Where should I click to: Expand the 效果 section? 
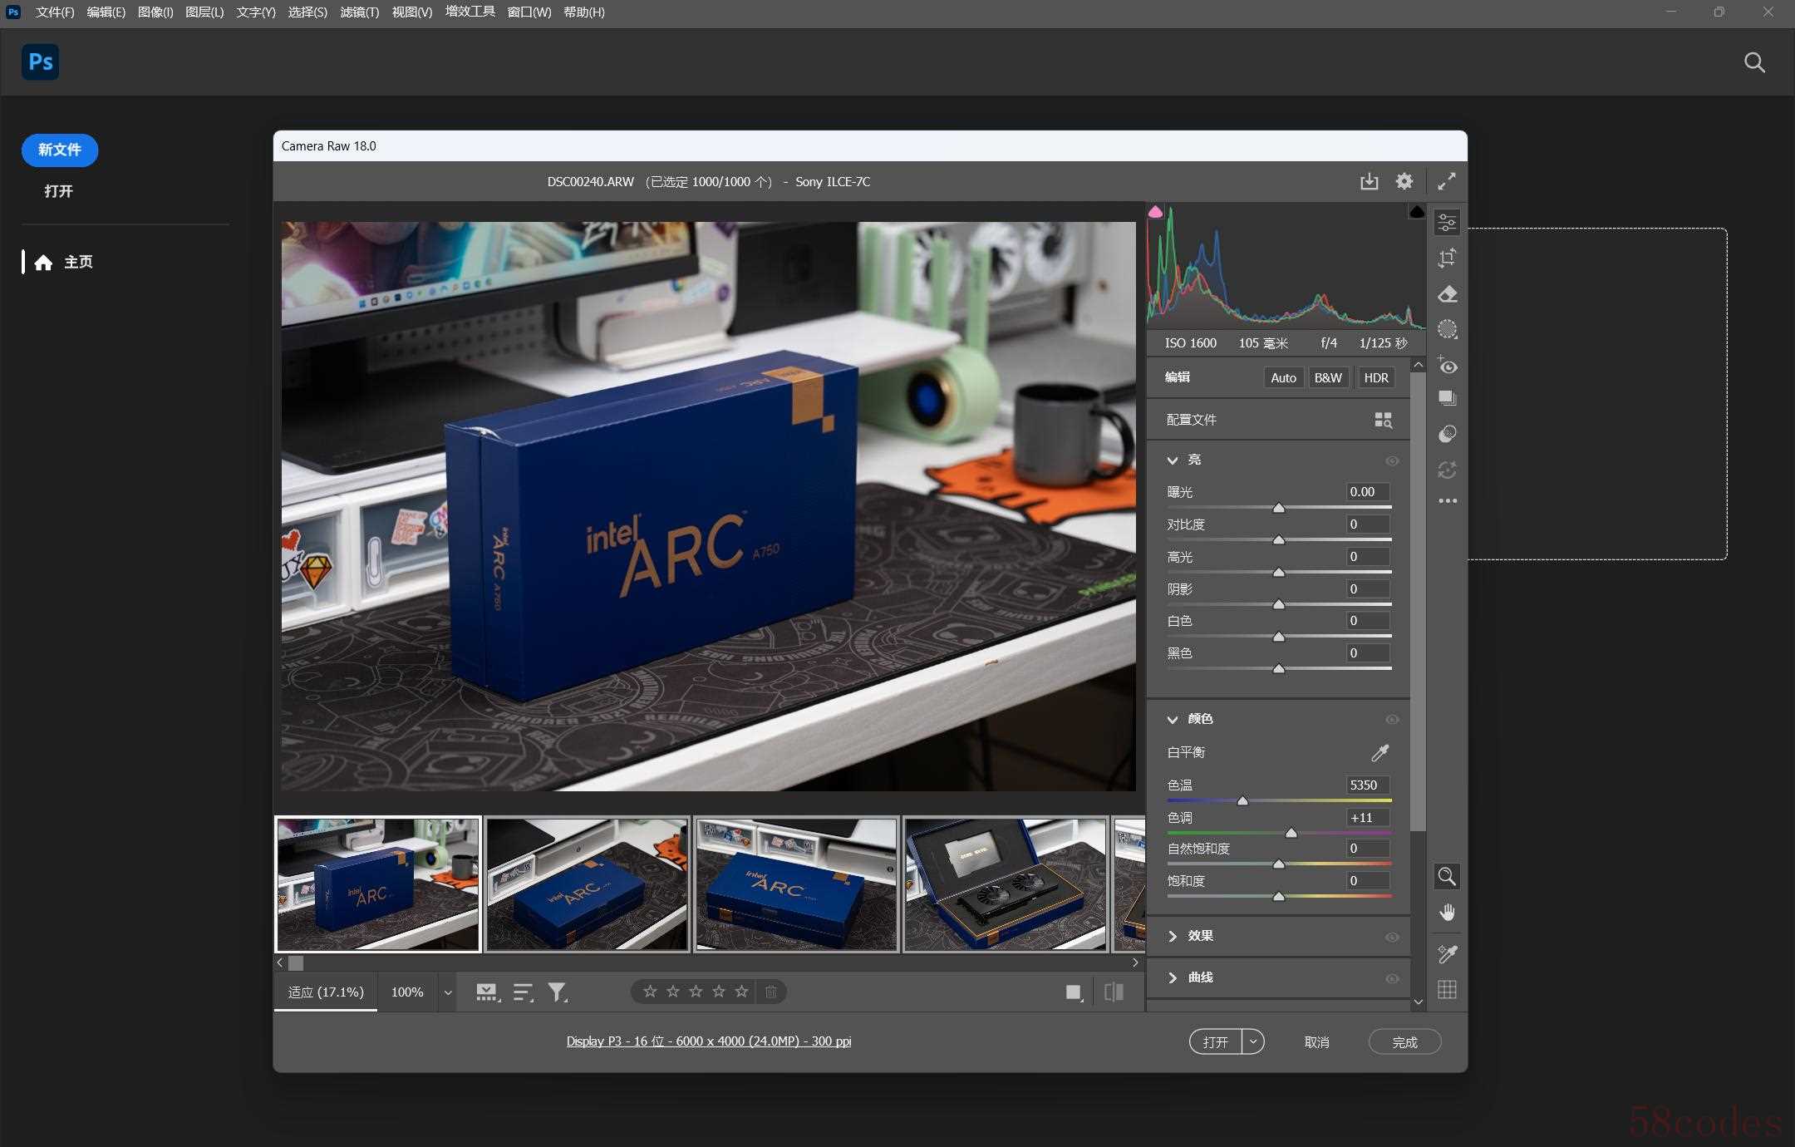pos(1173,937)
